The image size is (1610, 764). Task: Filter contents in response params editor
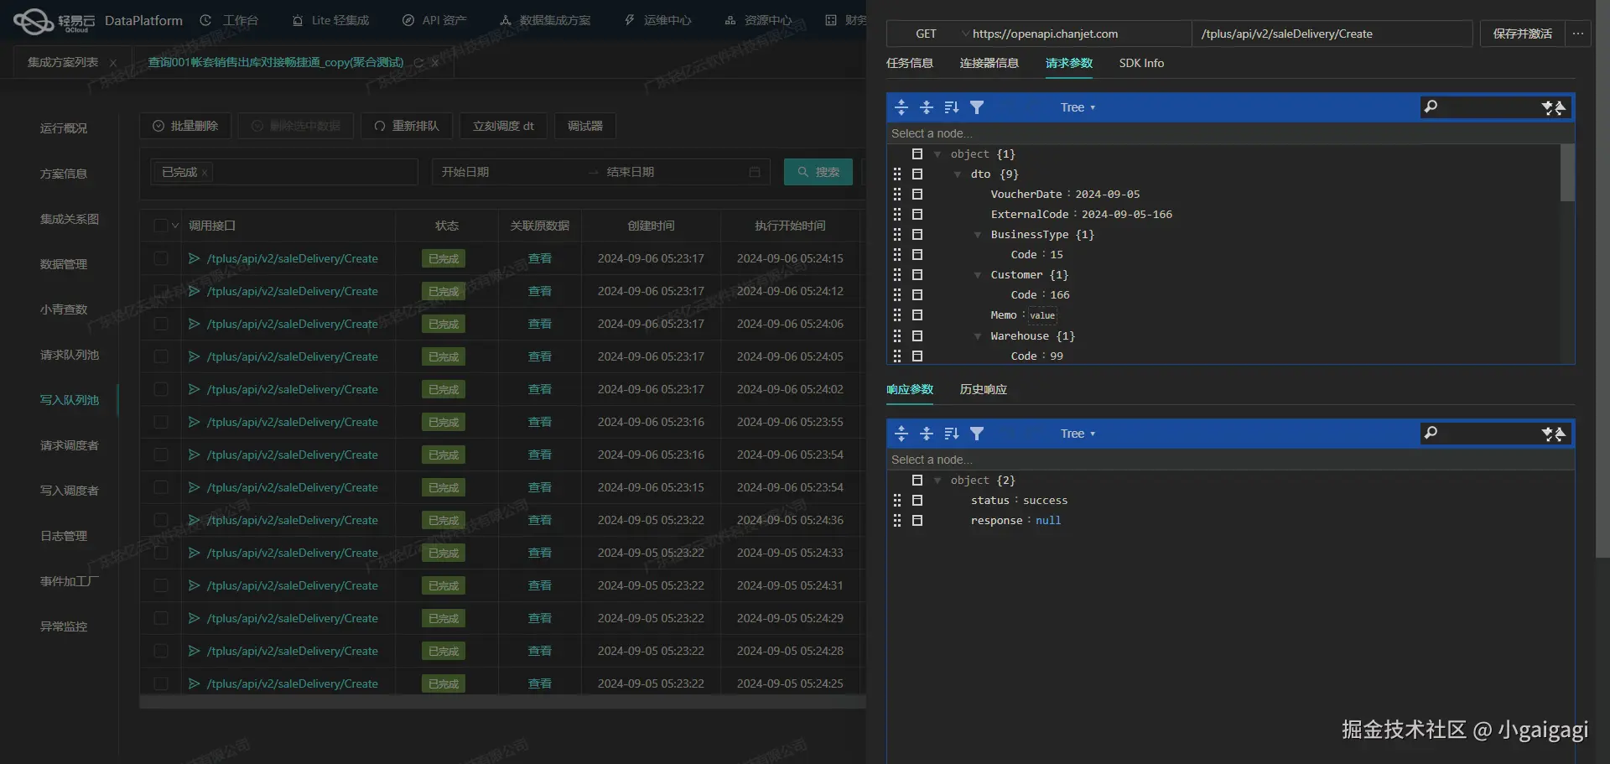click(x=977, y=434)
